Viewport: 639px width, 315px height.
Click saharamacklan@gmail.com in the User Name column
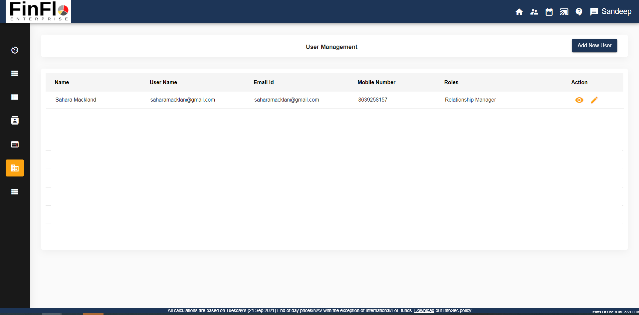tap(183, 100)
